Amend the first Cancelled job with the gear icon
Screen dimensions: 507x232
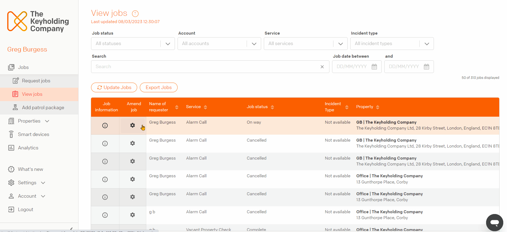[x=133, y=143]
